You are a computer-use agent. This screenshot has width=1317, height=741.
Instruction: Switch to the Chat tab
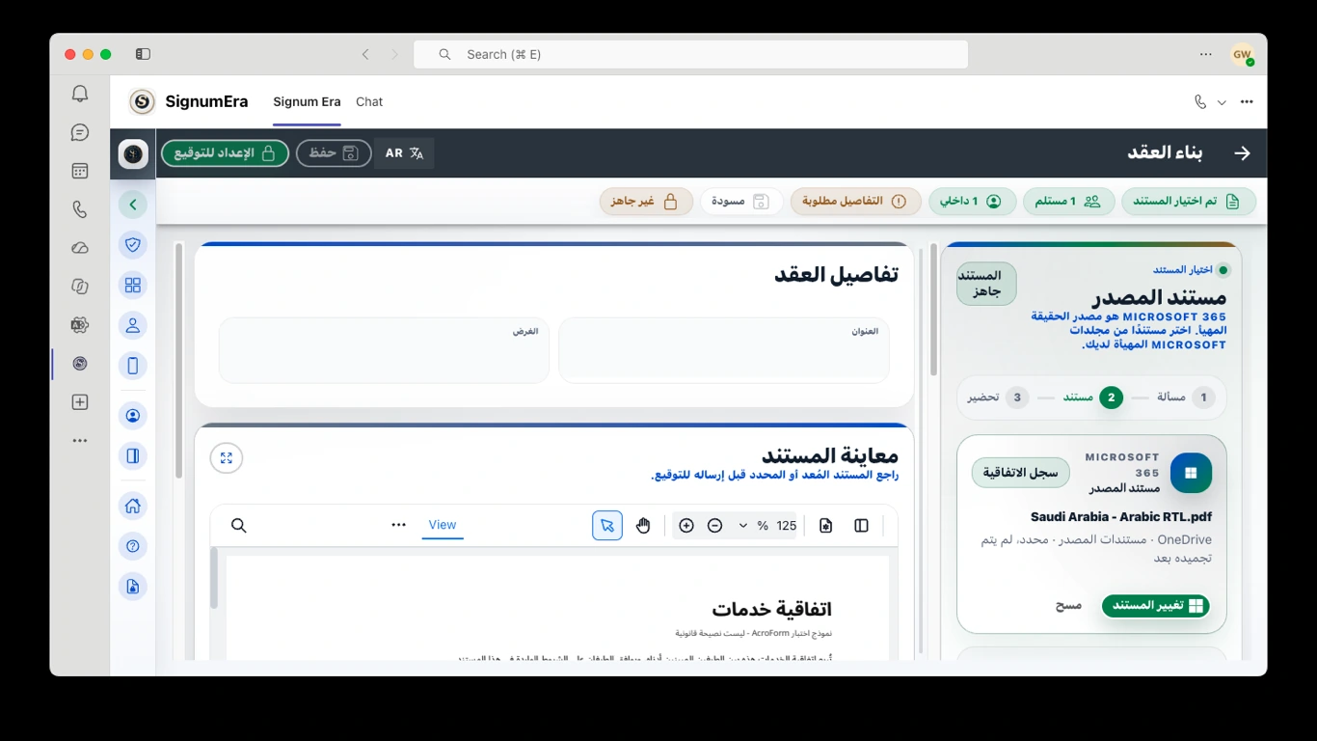(369, 102)
